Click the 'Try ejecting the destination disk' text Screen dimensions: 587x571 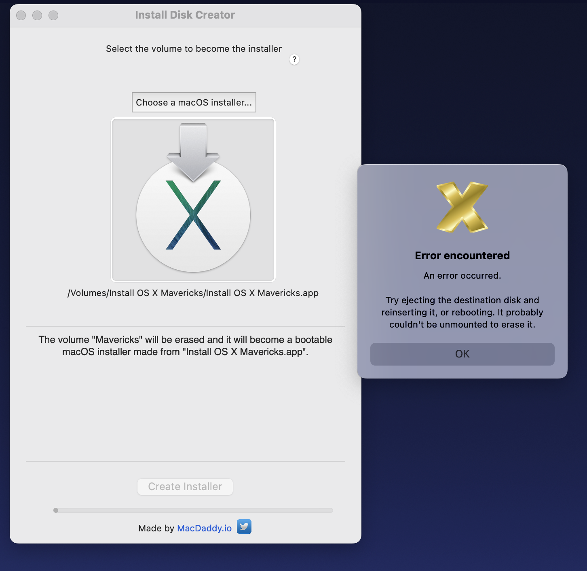point(462,312)
